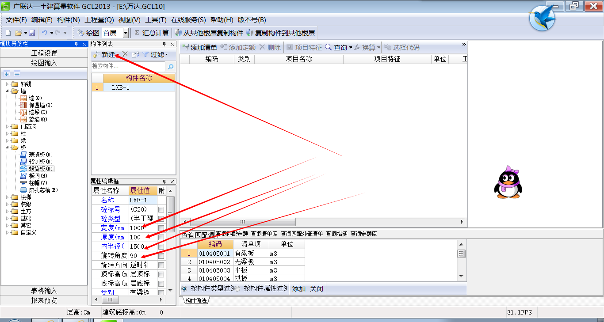Open the 过滤 filter dropdown

point(166,55)
